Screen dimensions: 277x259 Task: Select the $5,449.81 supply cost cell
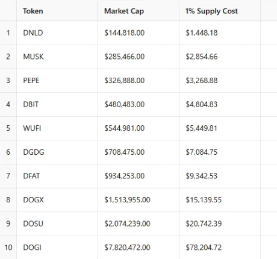point(220,128)
